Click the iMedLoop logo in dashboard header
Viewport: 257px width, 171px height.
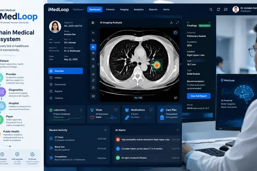pos(59,9)
